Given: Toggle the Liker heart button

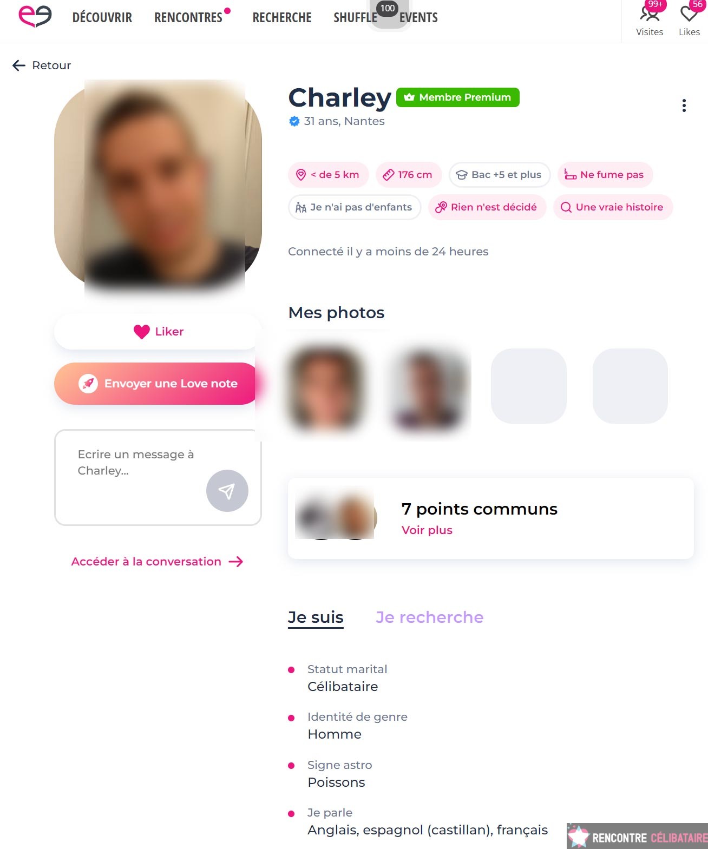Looking at the screenshot, I should pos(158,332).
